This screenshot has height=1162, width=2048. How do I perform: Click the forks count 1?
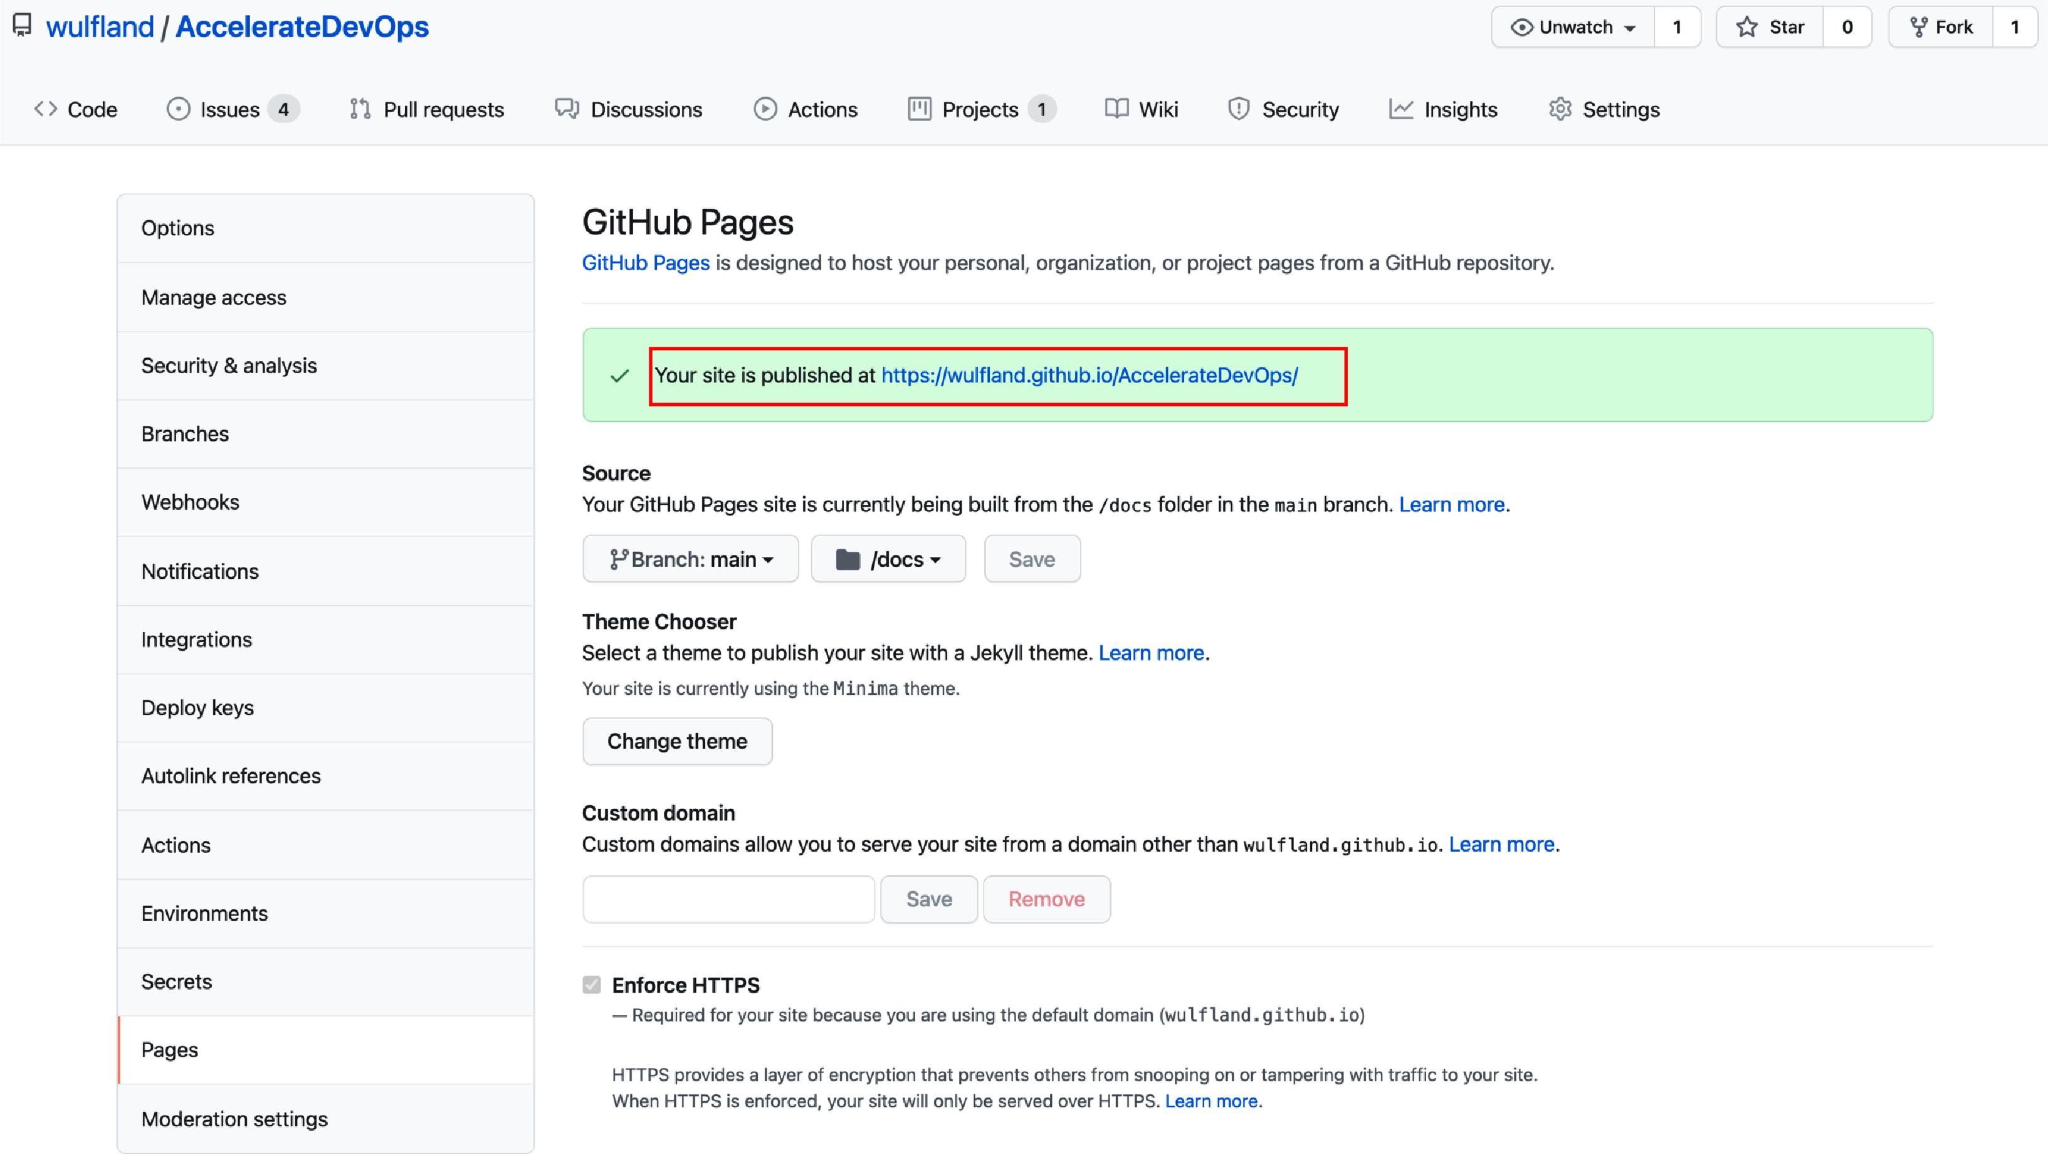(x=2015, y=27)
